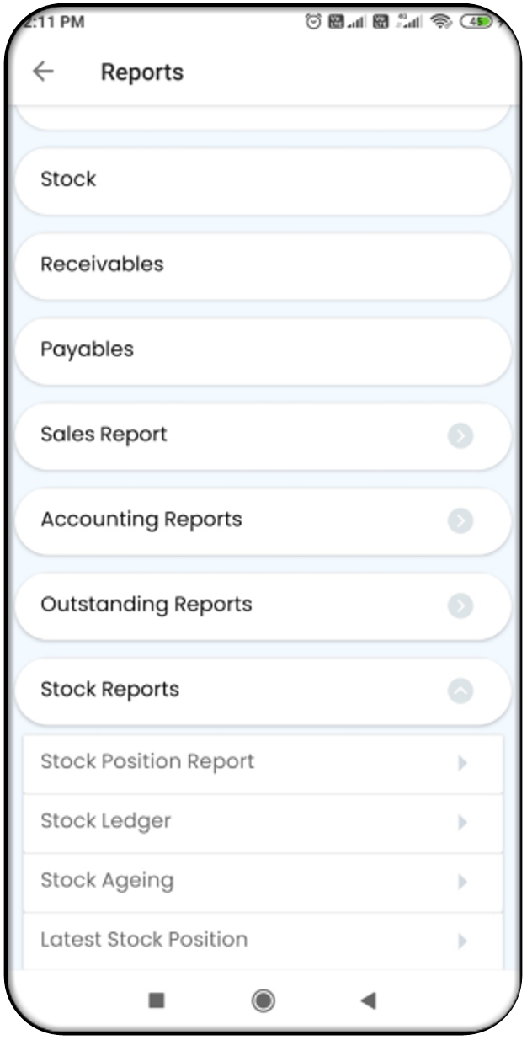Screen dimensions: 527x1040
Task: Tap the arrow beside Stock Ledger
Action: pyautogui.click(x=462, y=822)
